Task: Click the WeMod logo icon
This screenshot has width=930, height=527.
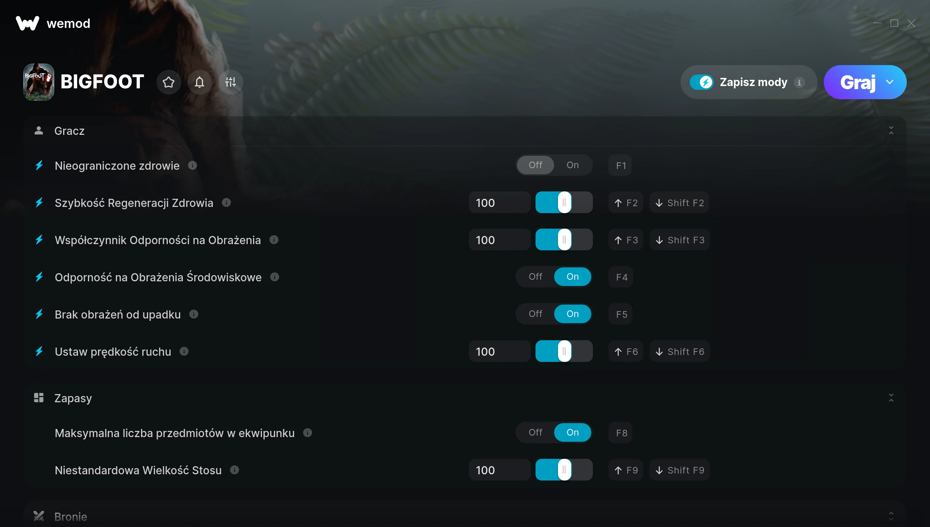Action: point(28,23)
